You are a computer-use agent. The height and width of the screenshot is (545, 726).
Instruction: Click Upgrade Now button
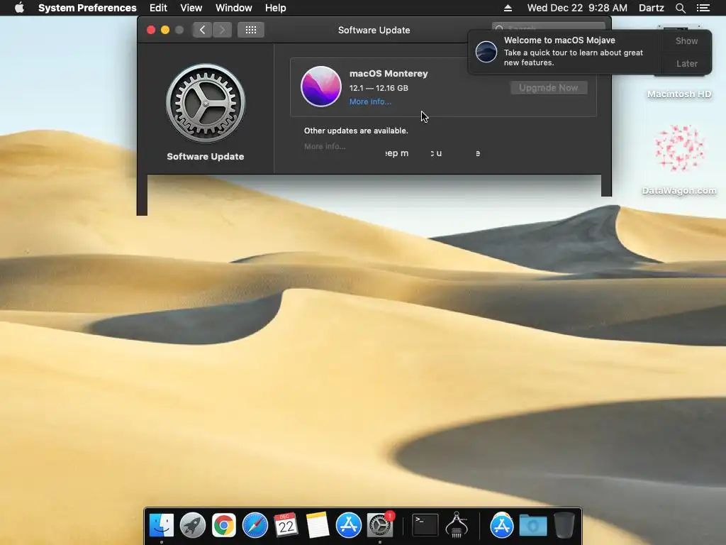coord(549,87)
